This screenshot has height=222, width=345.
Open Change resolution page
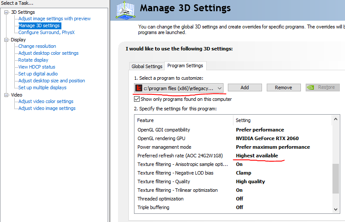coord(37,46)
